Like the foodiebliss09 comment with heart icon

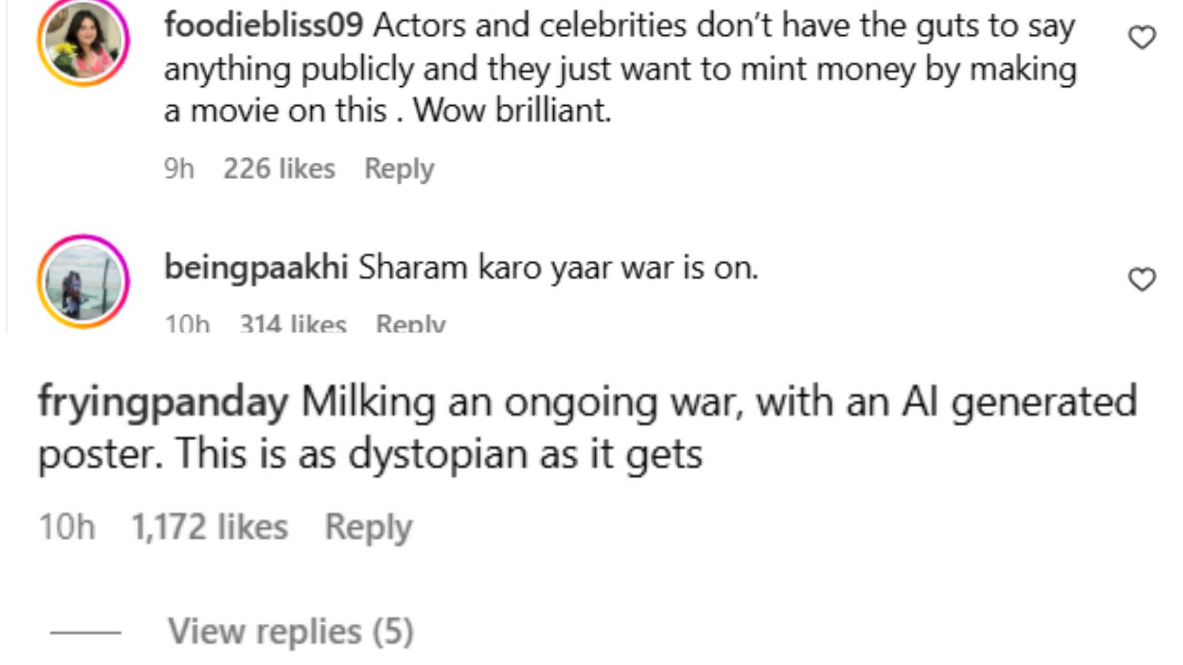coord(1142,38)
